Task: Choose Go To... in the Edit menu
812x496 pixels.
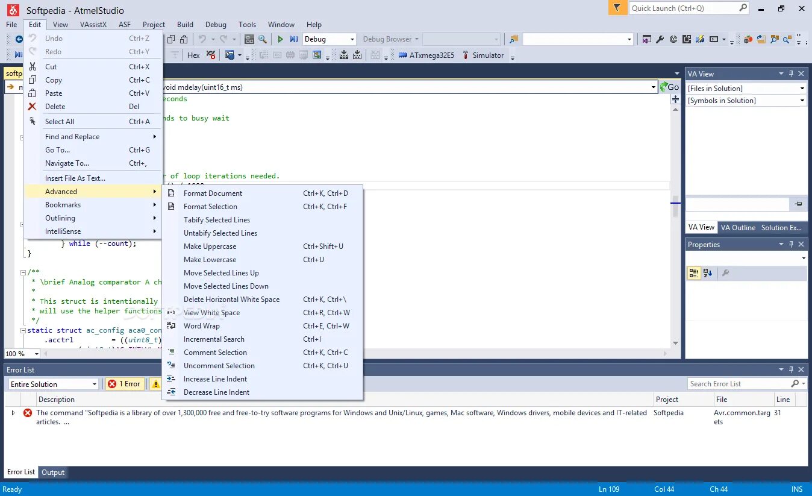Action: coord(93,150)
